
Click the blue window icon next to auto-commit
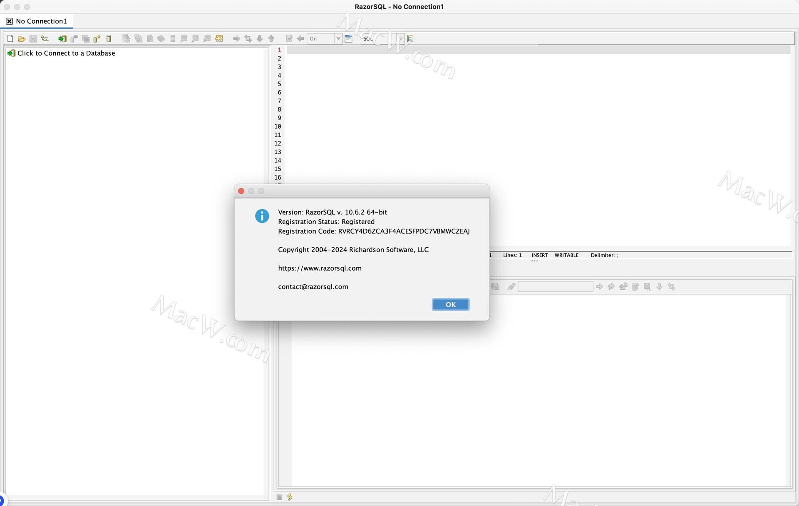click(349, 39)
